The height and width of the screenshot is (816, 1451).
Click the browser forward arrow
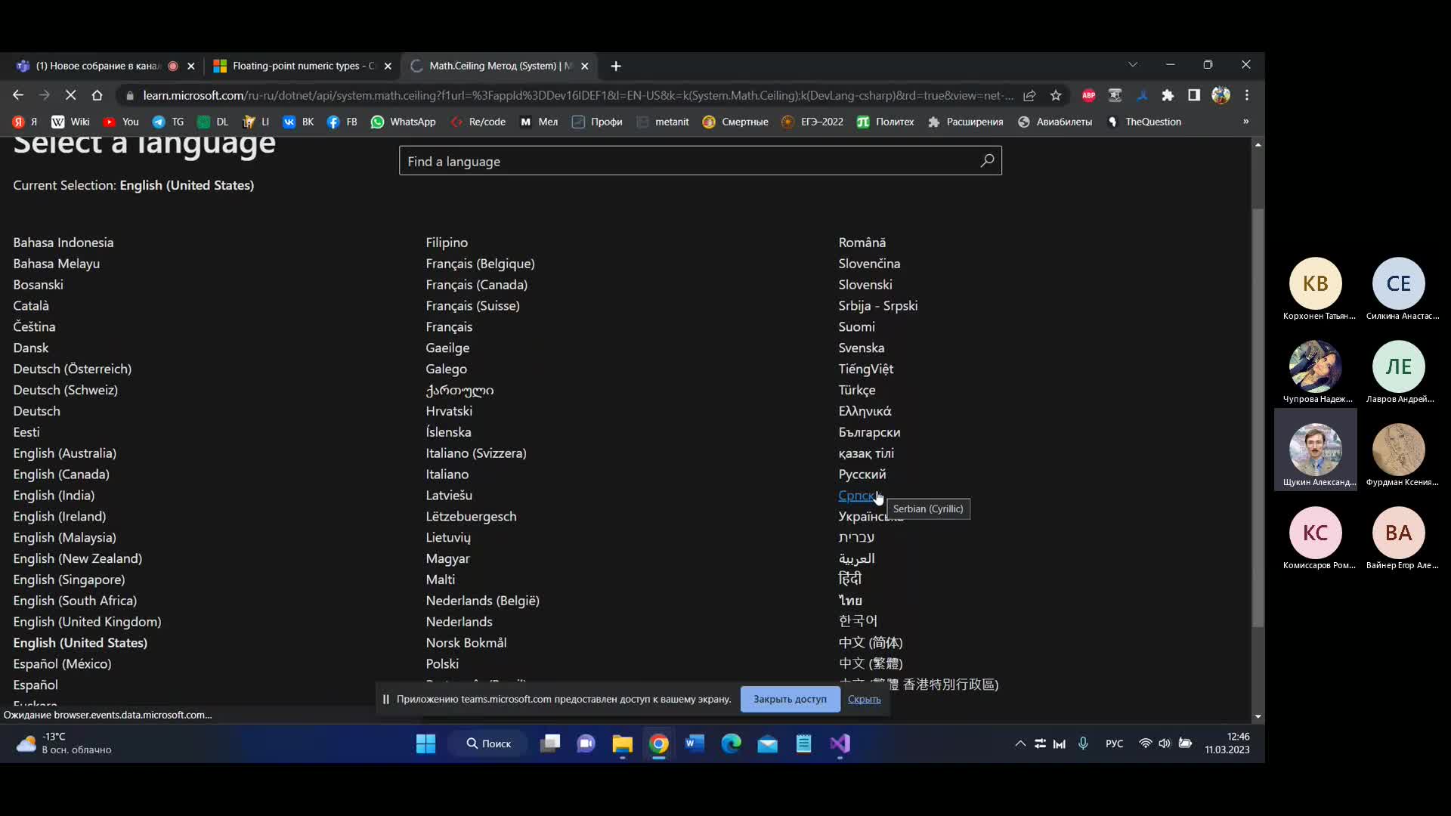click(45, 95)
